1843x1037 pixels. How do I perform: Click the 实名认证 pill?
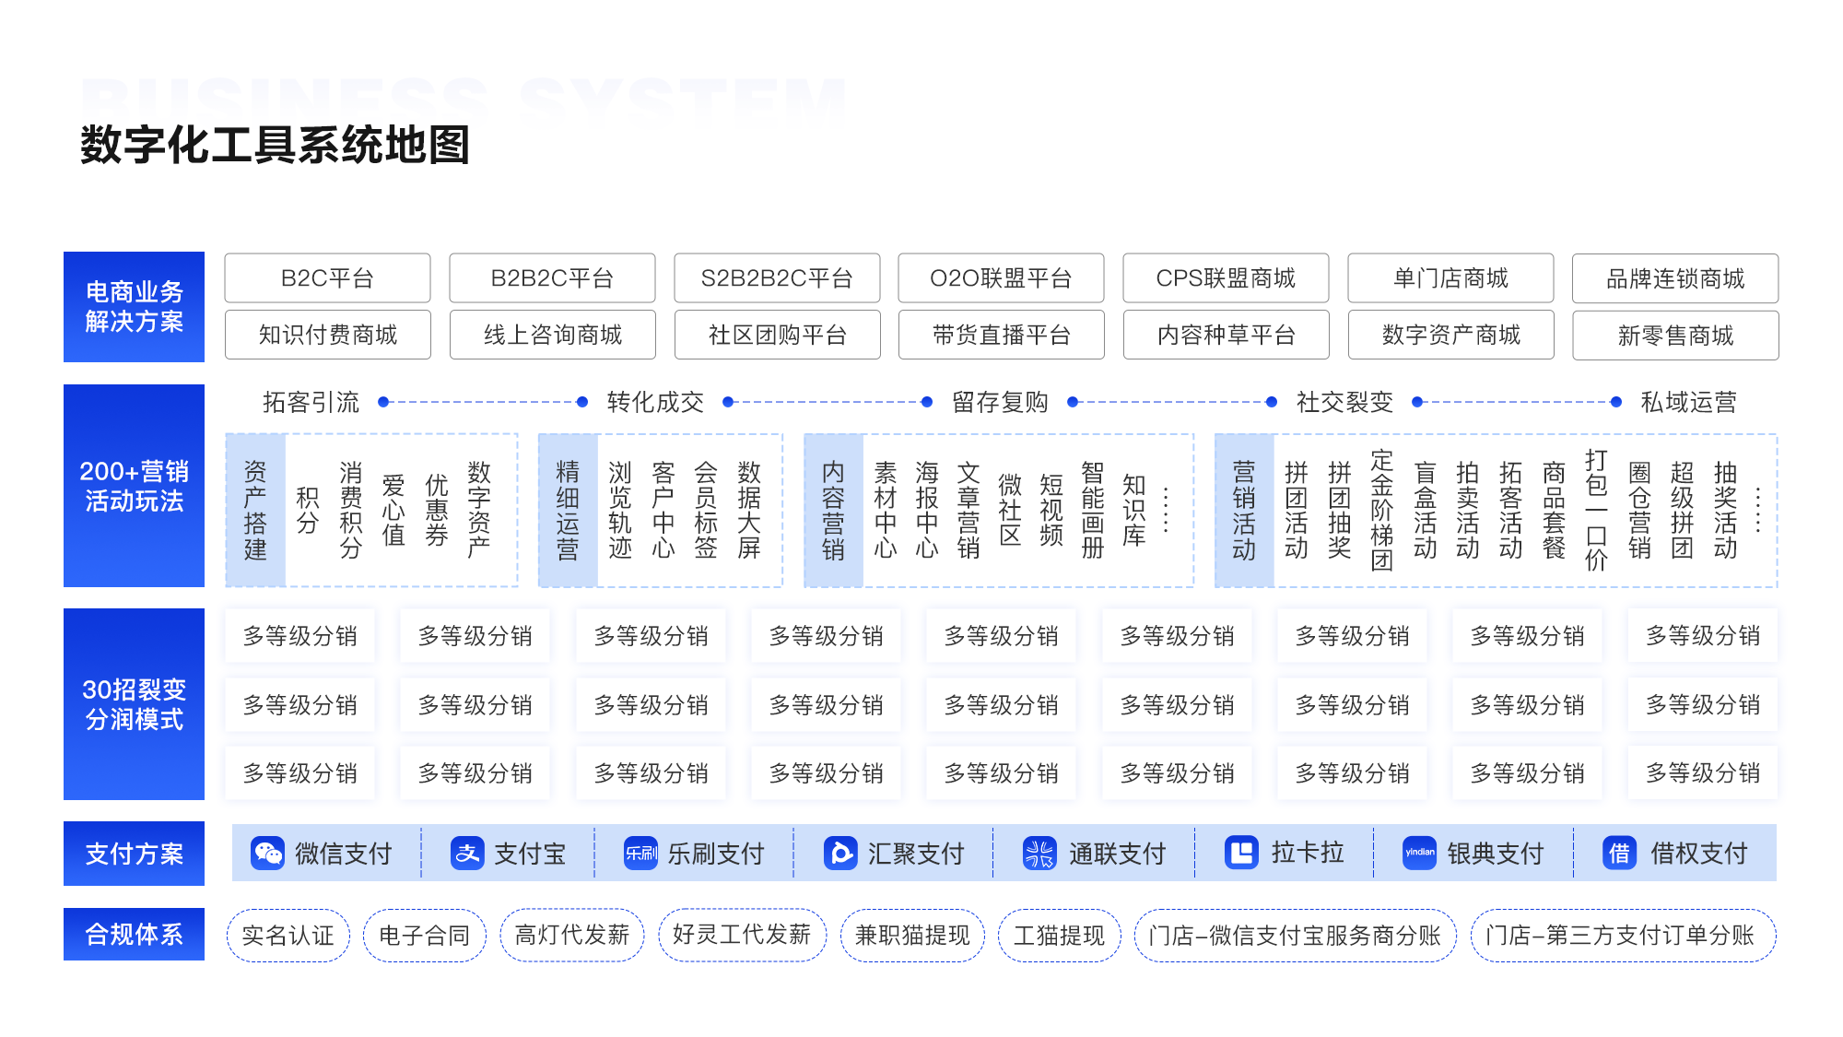(x=288, y=936)
